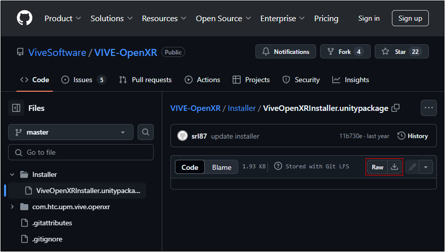
Task: Open the master branch dropdown
Action: (x=71, y=132)
